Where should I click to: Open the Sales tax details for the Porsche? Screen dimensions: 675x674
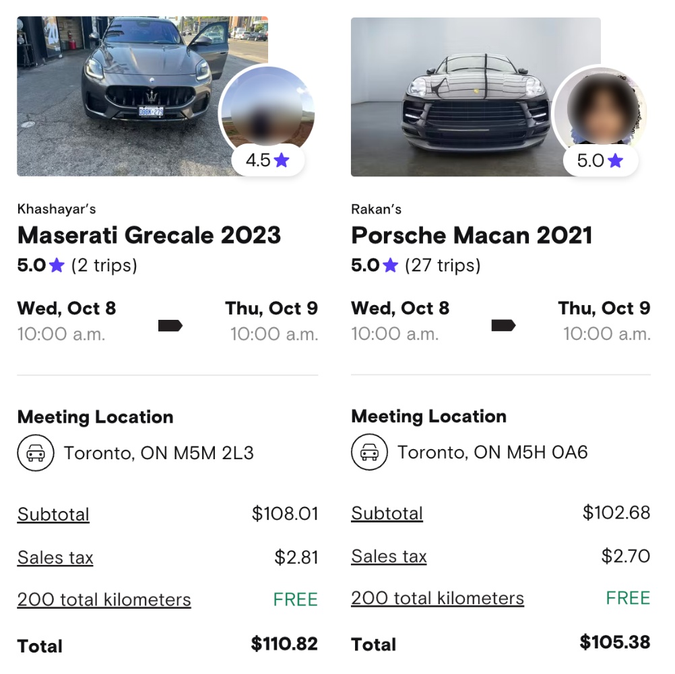(x=389, y=556)
